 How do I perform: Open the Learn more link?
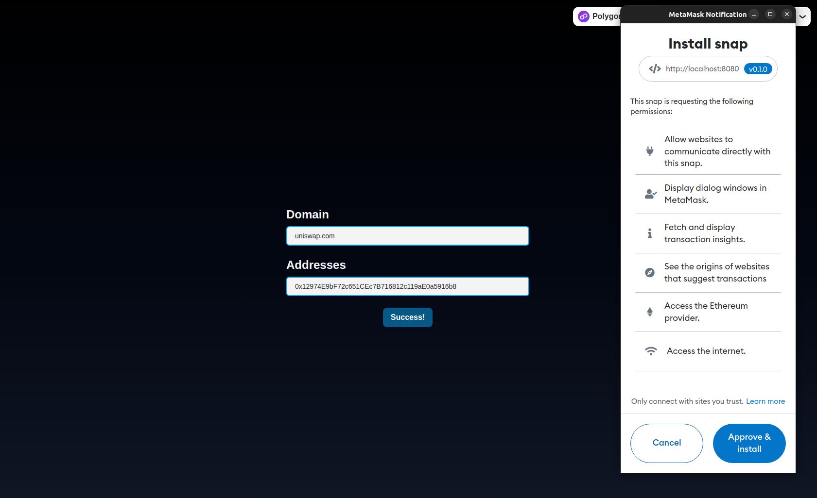point(765,401)
